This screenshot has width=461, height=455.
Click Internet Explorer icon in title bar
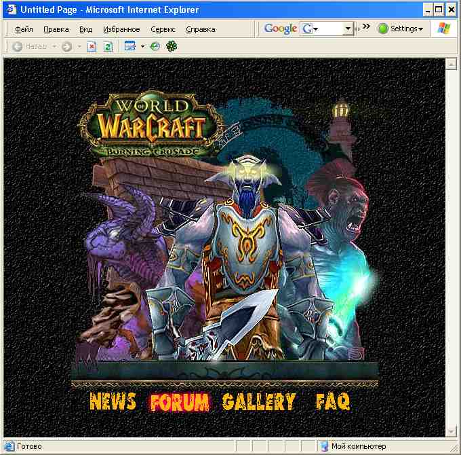[x=12, y=10]
